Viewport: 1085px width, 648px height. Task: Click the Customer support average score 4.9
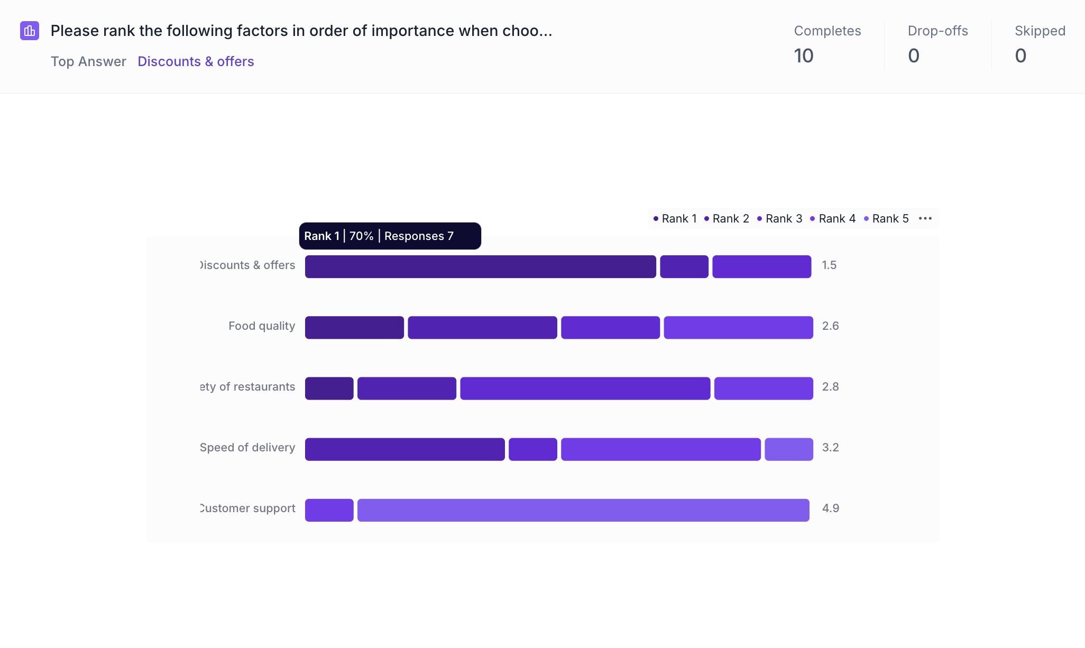click(x=830, y=508)
